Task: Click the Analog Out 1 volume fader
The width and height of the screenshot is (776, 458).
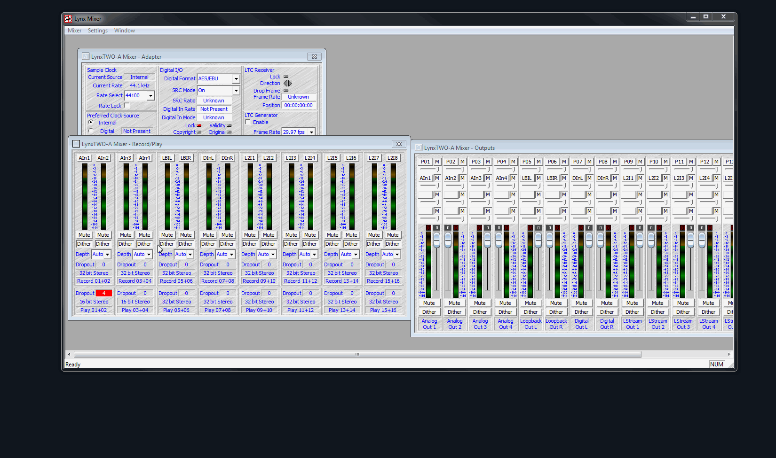Action: tap(436, 241)
